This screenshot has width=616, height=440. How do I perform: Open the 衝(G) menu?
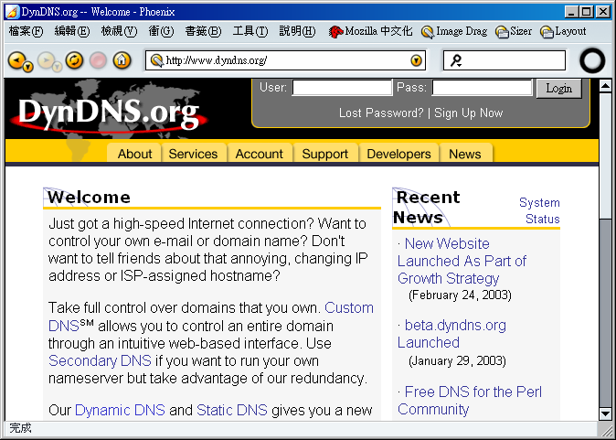(x=161, y=31)
